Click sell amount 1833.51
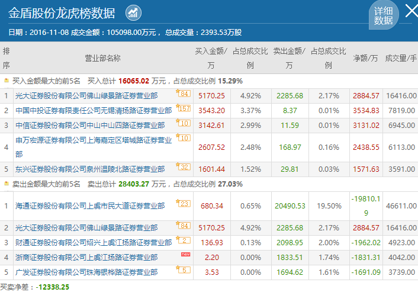This screenshot has width=418, height=292. pyautogui.click(x=290, y=257)
